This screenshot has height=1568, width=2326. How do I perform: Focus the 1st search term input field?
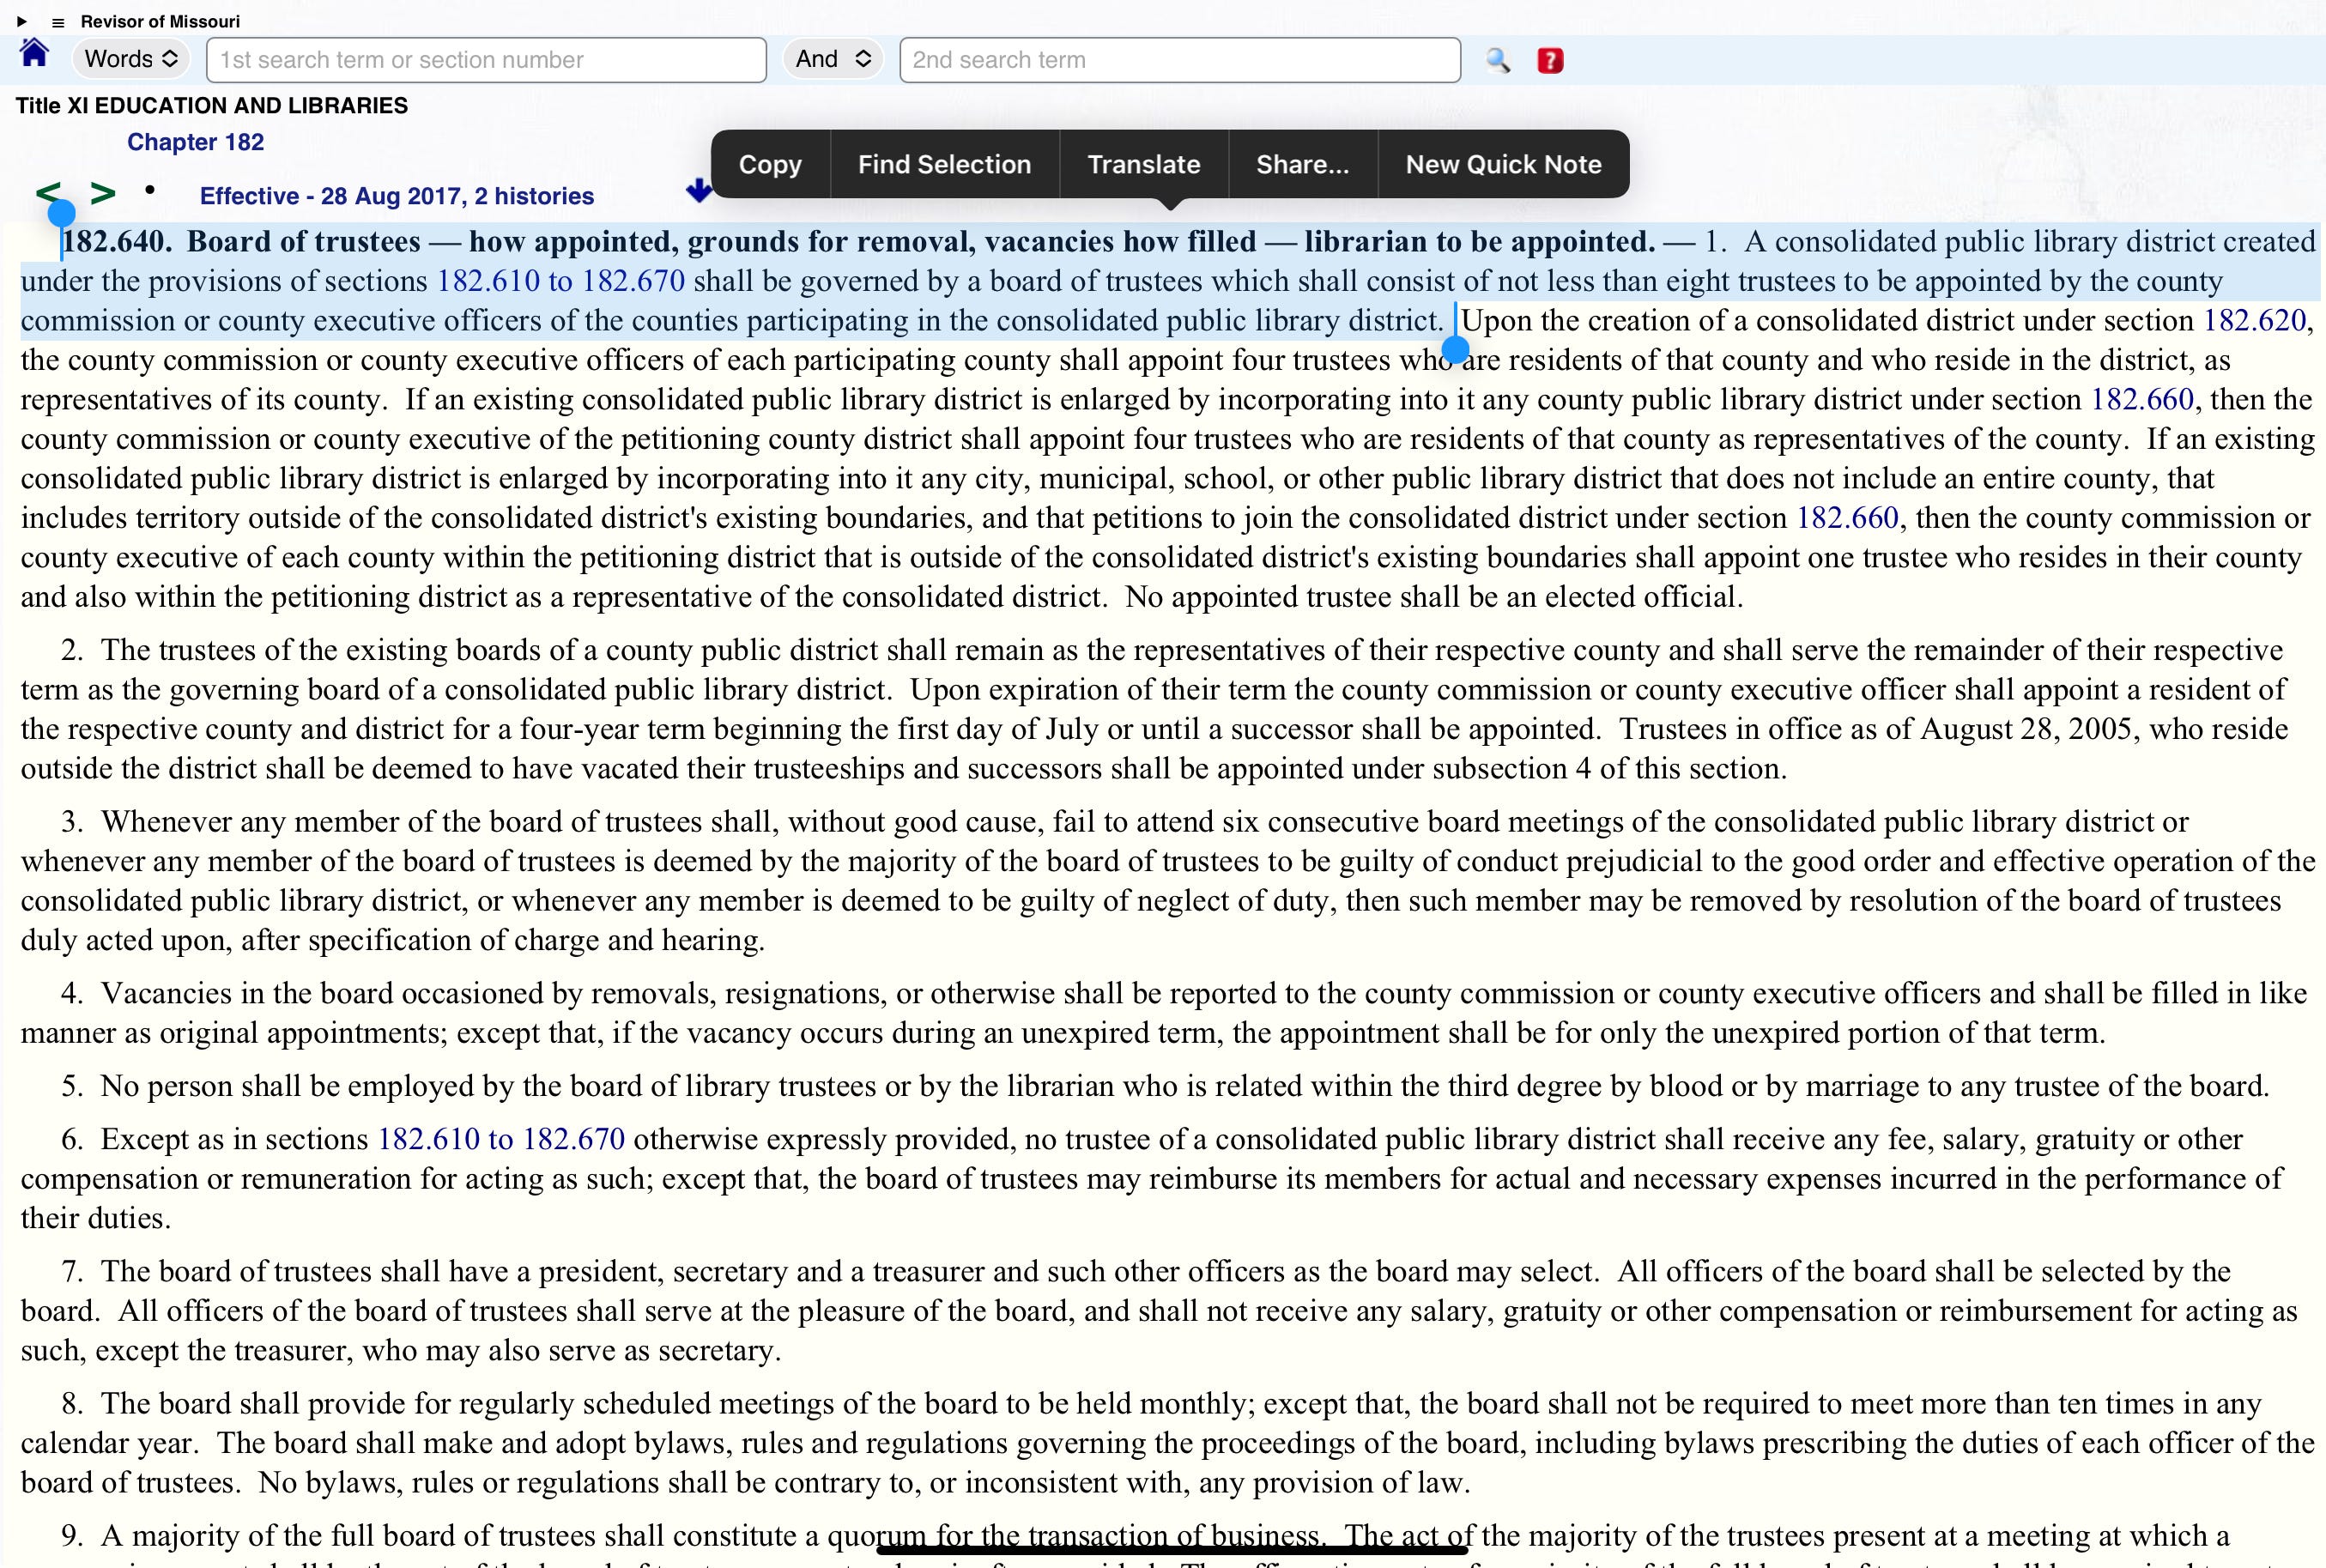click(x=486, y=60)
